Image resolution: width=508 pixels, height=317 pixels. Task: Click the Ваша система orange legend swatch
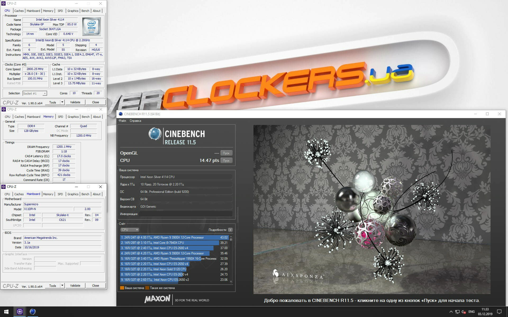pyautogui.click(x=122, y=288)
